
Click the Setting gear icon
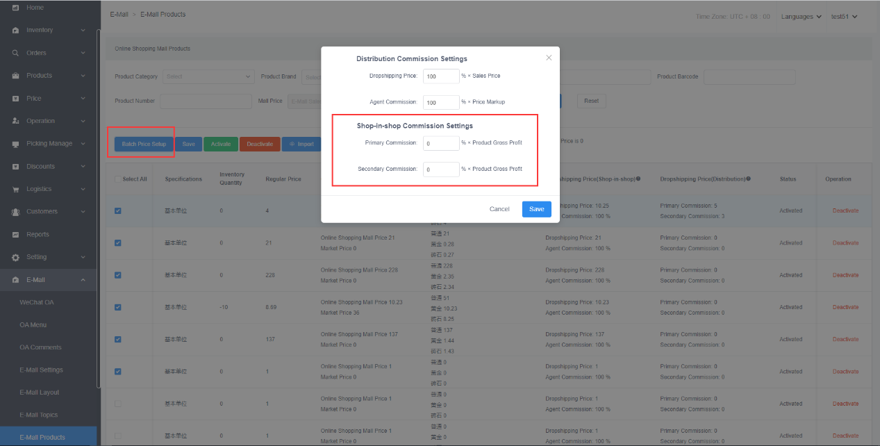[15, 257]
